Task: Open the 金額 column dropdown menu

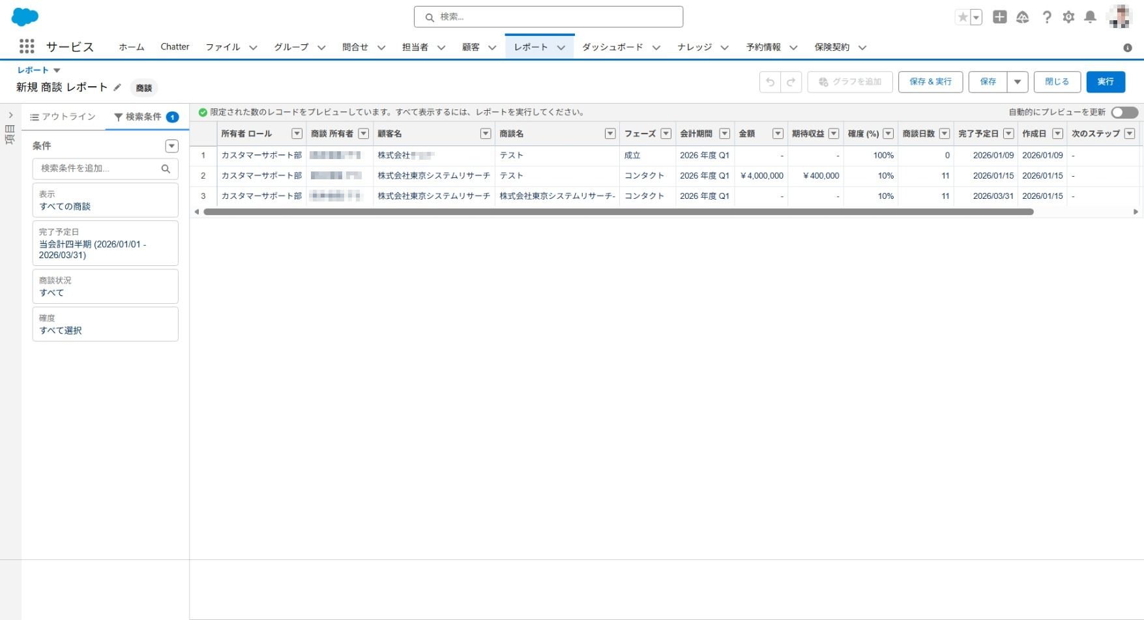Action: click(x=777, y=134)
